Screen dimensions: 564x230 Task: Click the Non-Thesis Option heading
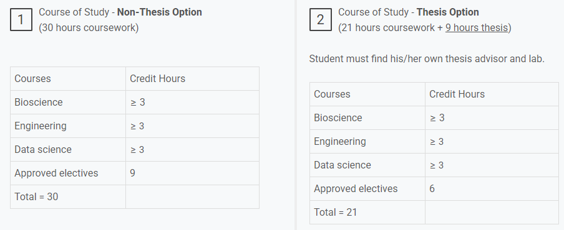point(120,12)
